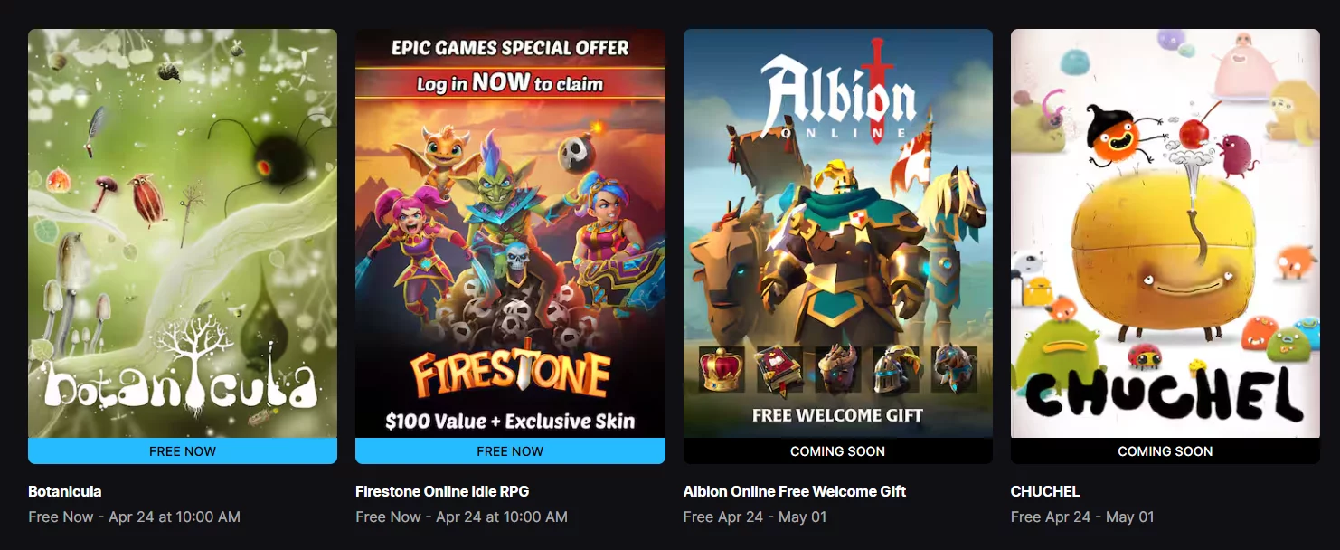
Task: Click Albion's Free Apr 24 - May 01 text
Action: (755, 517)
